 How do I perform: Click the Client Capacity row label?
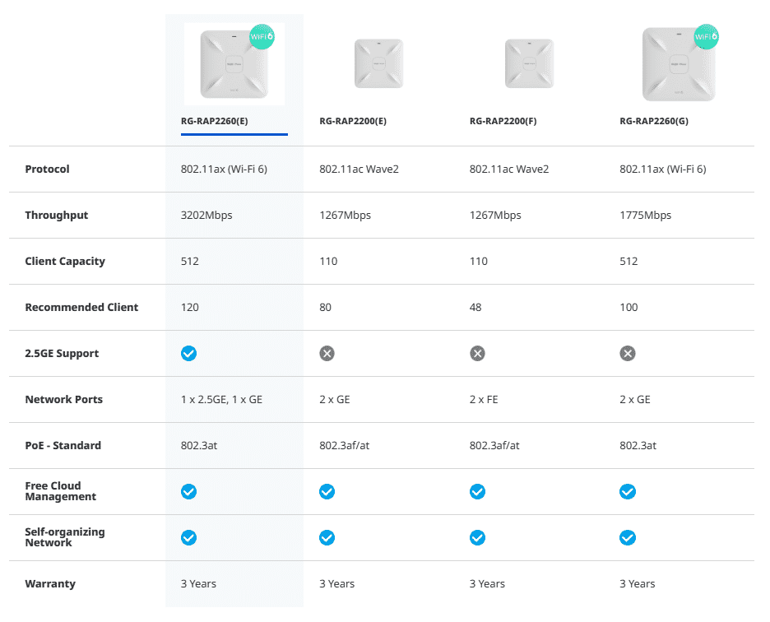point(65,262)
